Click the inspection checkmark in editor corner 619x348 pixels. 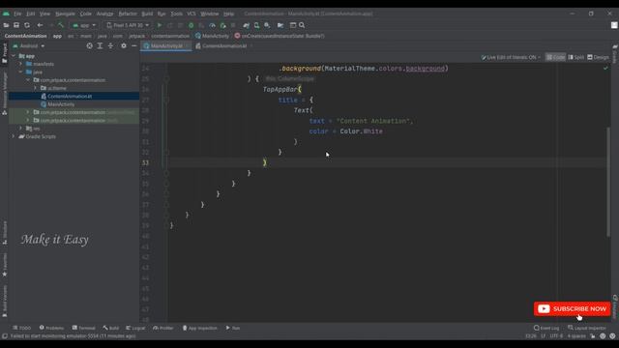pyautogui.click(x=605, y=69)
